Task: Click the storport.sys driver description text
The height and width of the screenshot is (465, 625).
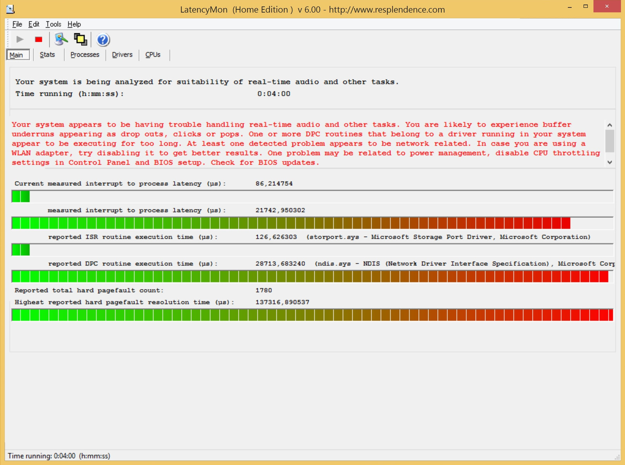Action: click(448, 237)
